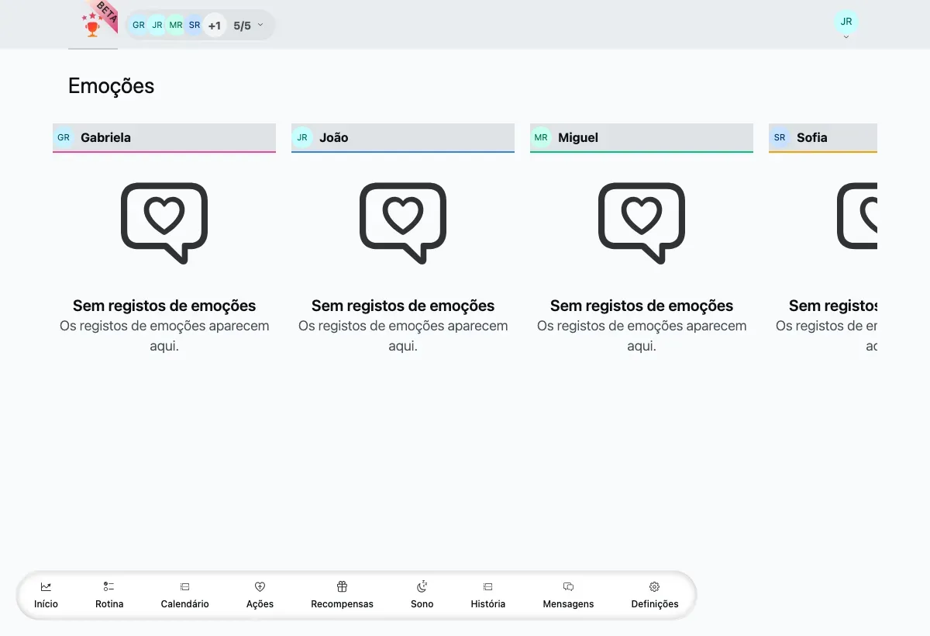Image resolution: width=930 pixels, height=636 pixels.
Task: Open the JR user account menu
Action: 846,24
